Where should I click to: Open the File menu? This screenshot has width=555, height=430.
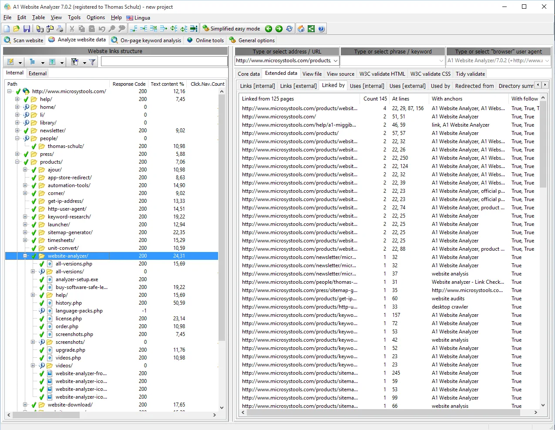(x=7, y=17)
